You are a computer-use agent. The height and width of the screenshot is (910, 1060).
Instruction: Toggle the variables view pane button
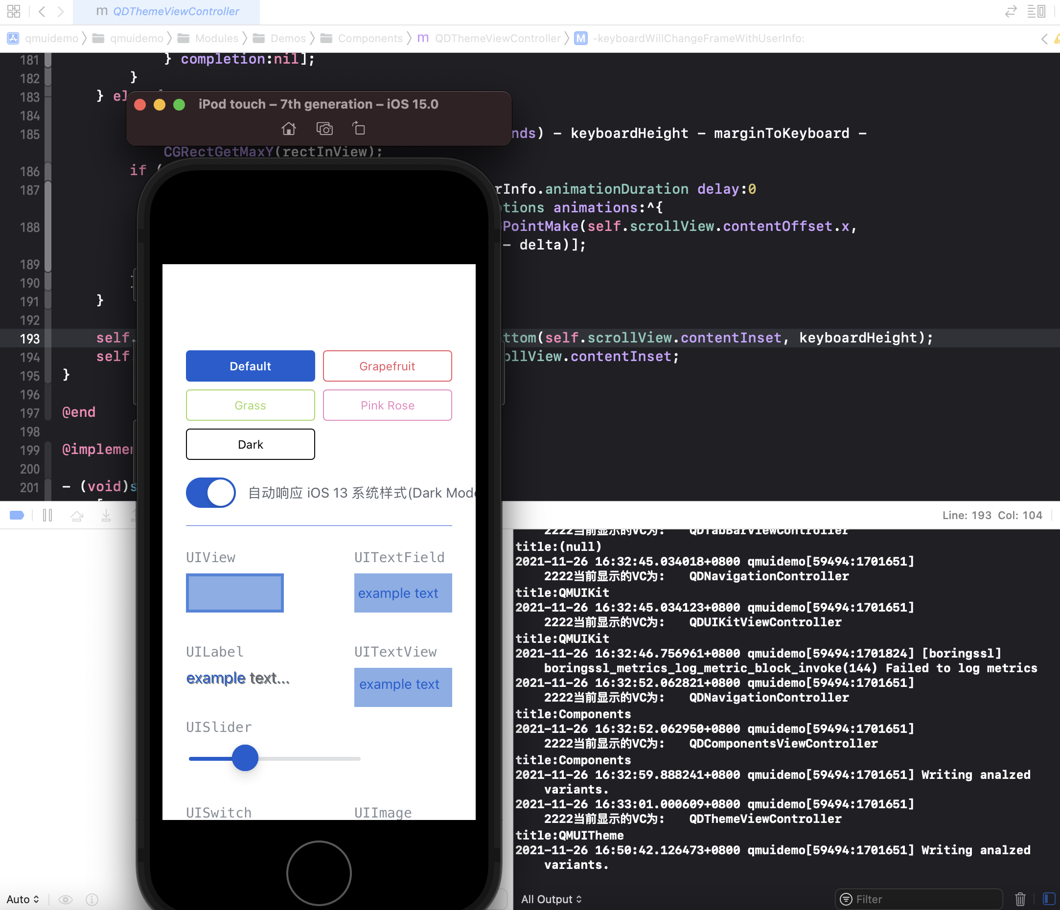pyautogui.click(x=1048, y=899)
